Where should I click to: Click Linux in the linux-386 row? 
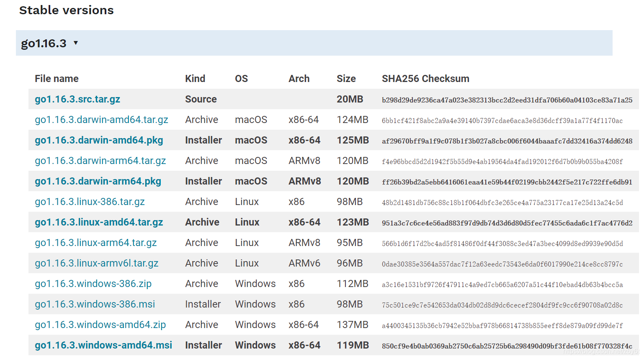tap(247, 202)
